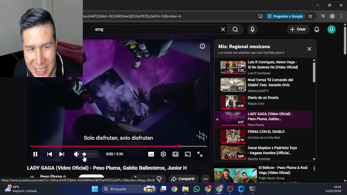347x195 pixels.
Task: Cast the video to a TV
Action: coord(188,154)
